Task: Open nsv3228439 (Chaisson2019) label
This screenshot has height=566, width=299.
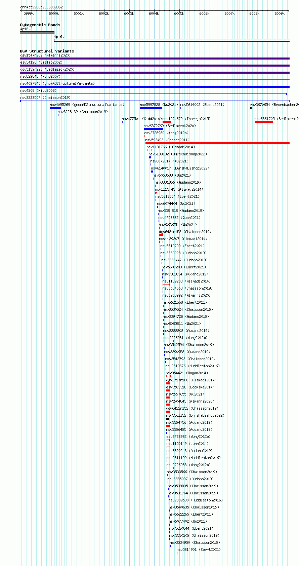Action: point(83,112)
